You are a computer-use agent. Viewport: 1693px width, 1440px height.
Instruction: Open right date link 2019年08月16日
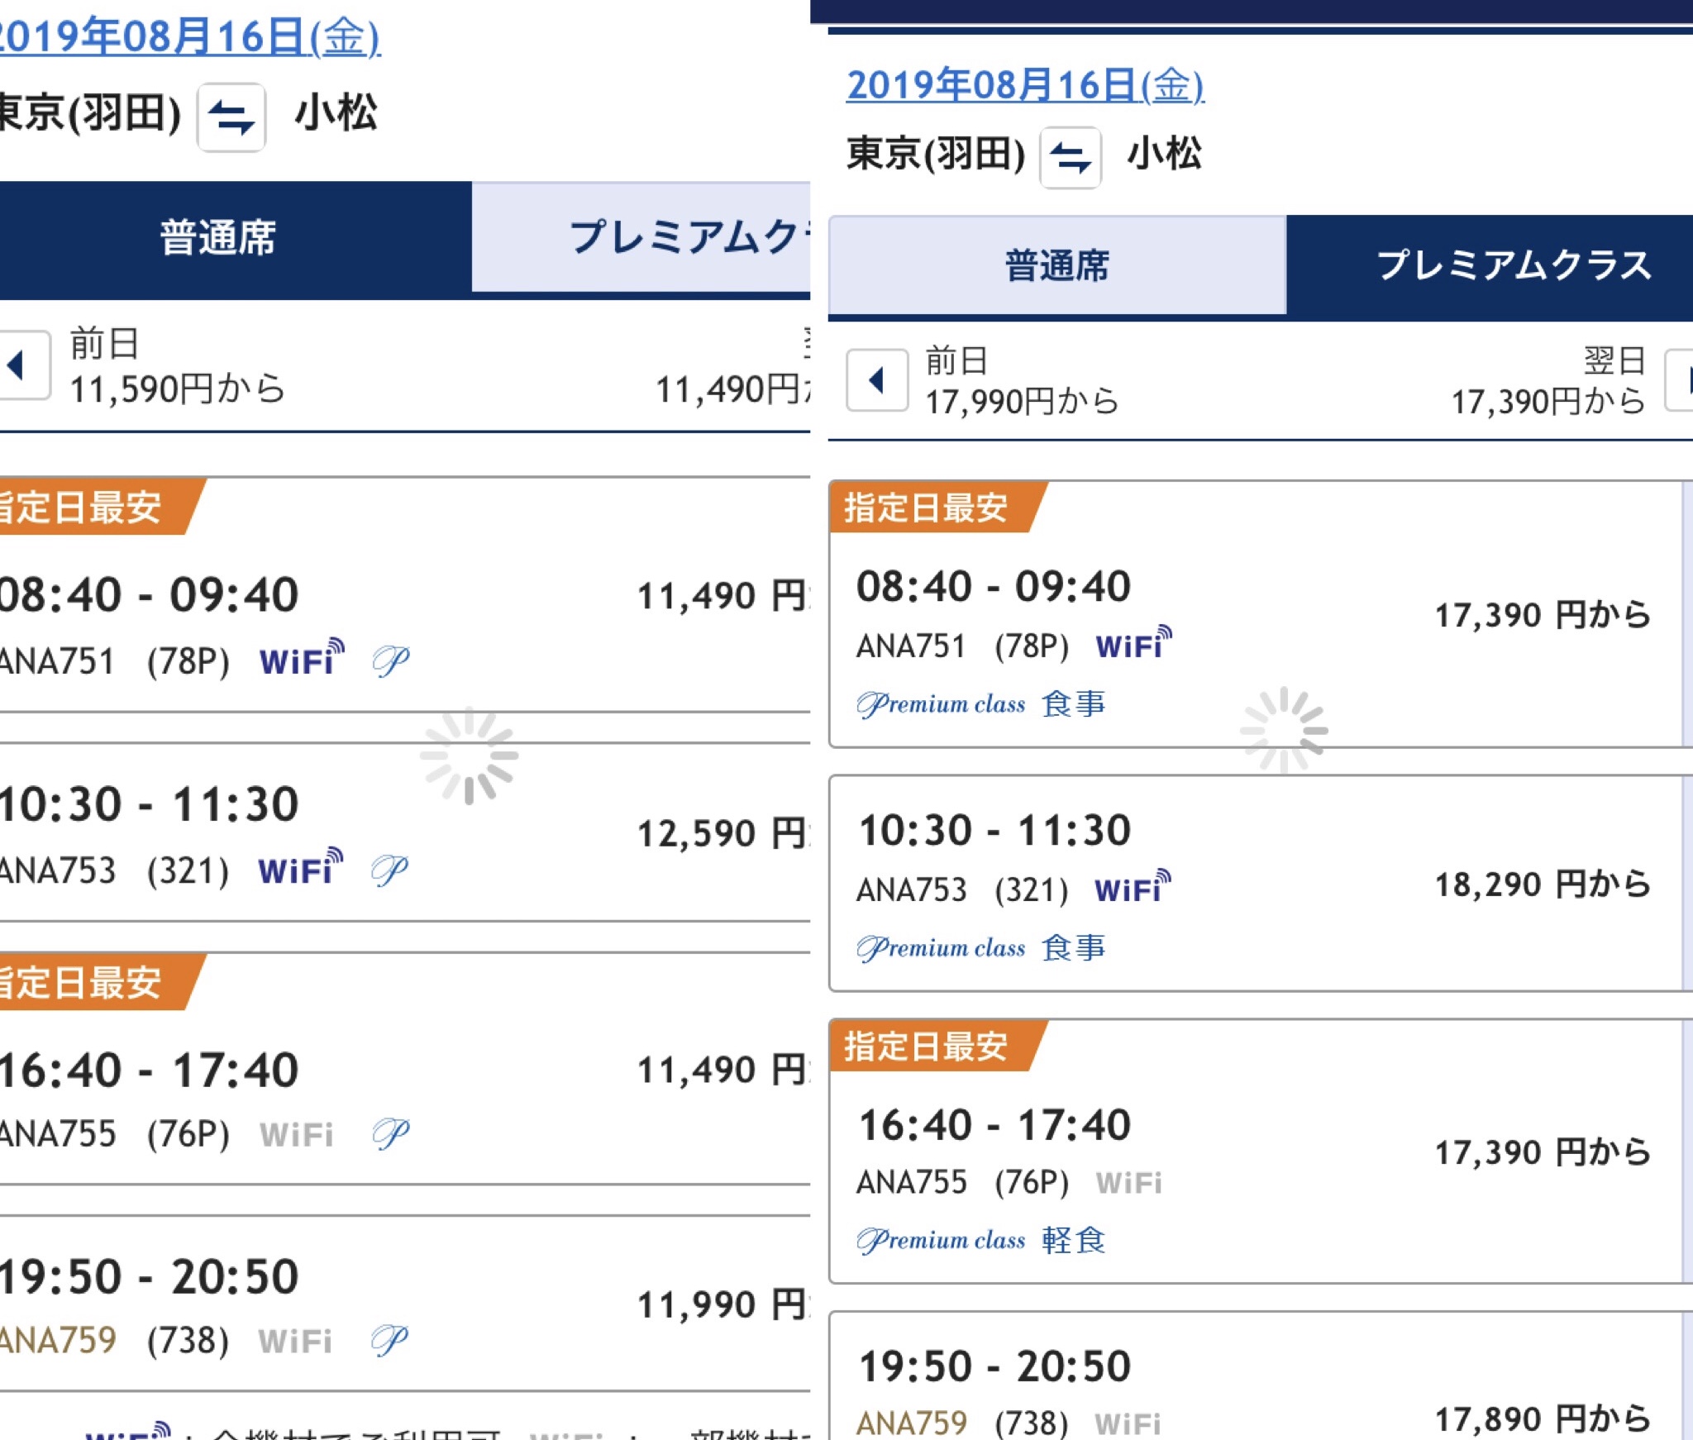[1025, 86]
